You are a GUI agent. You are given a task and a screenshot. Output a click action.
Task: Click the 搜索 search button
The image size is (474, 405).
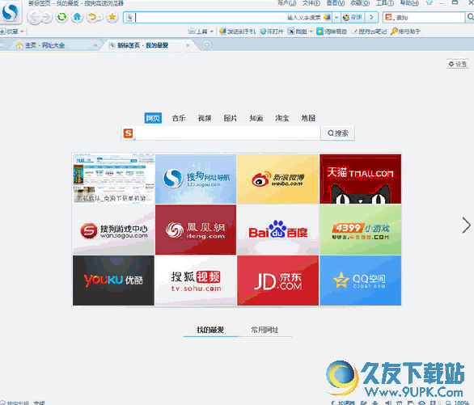(337, 133)
